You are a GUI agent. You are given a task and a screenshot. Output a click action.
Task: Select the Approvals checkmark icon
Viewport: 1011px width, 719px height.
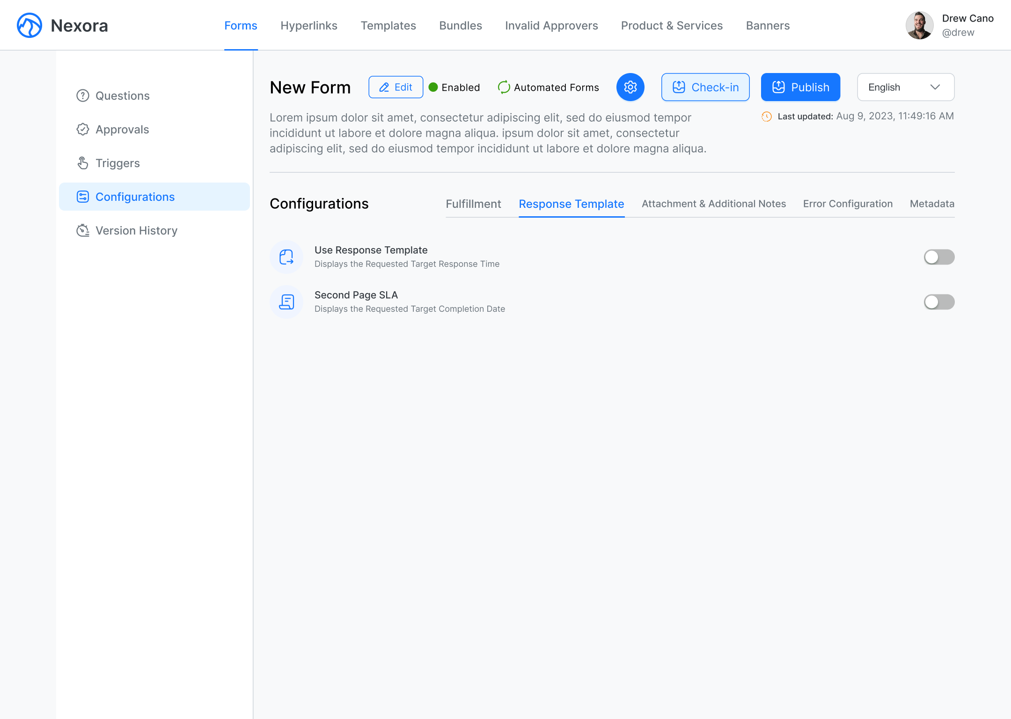(x=83, y=129)
